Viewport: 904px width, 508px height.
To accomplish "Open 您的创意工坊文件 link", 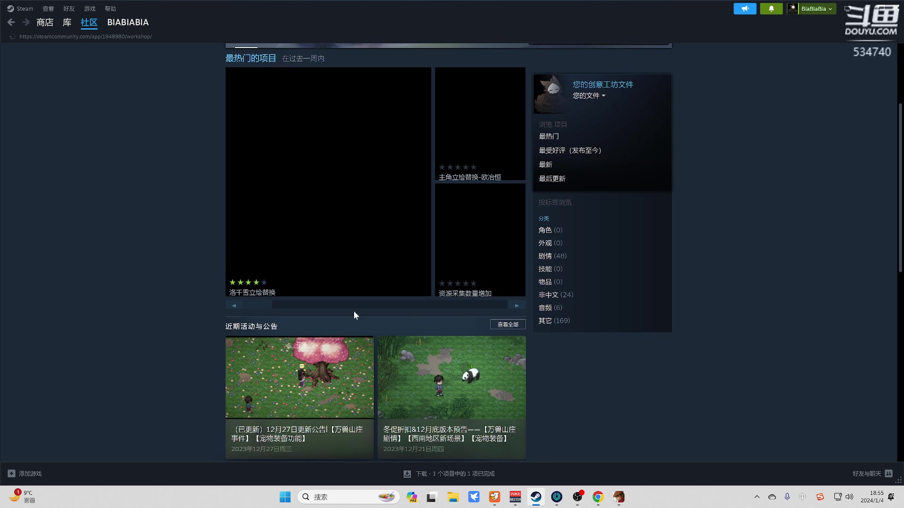I will click(603, 84).
